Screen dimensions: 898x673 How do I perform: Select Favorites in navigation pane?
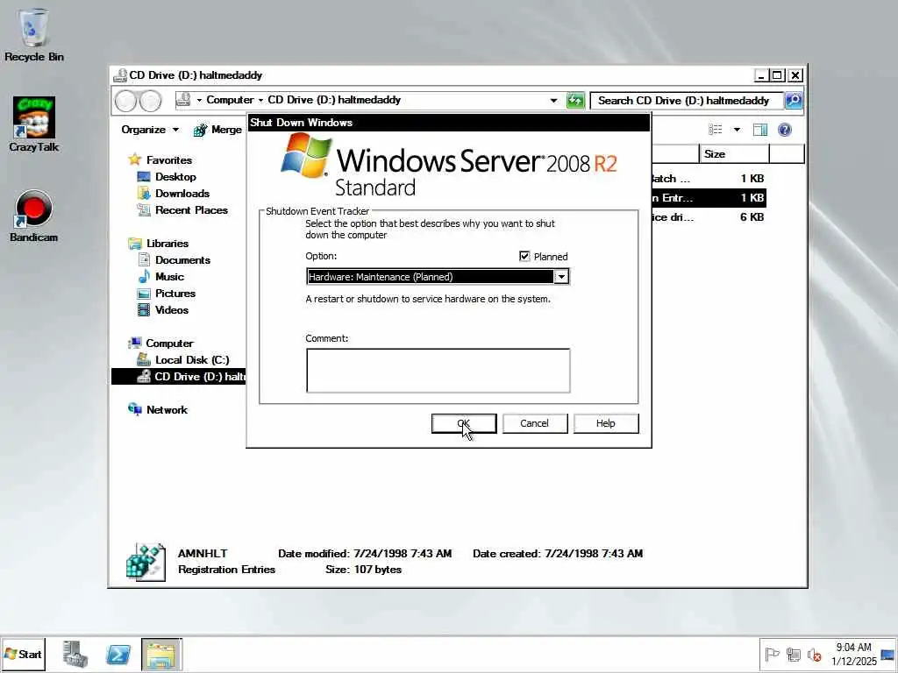pos(169,160)
